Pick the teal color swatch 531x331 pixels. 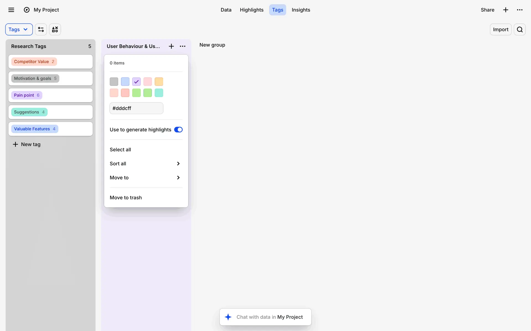point(159,93)
